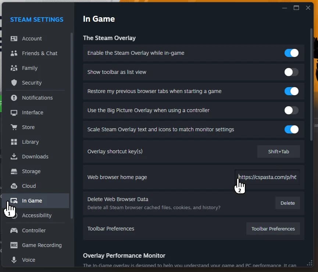Viewport: 318px width, 272px height.
Task: Go to Downloads settings
Action: [x=35, y=157]
